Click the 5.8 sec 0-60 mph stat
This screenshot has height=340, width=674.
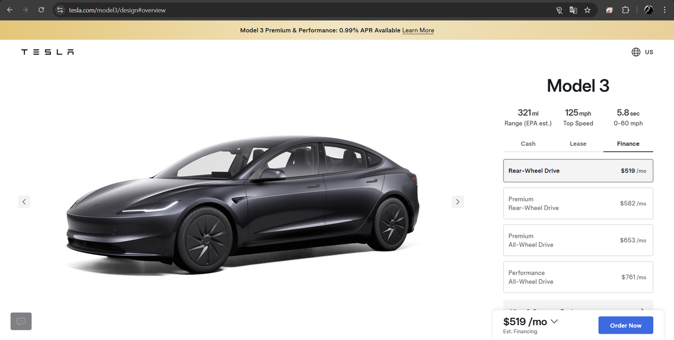[x=628, y=117]
